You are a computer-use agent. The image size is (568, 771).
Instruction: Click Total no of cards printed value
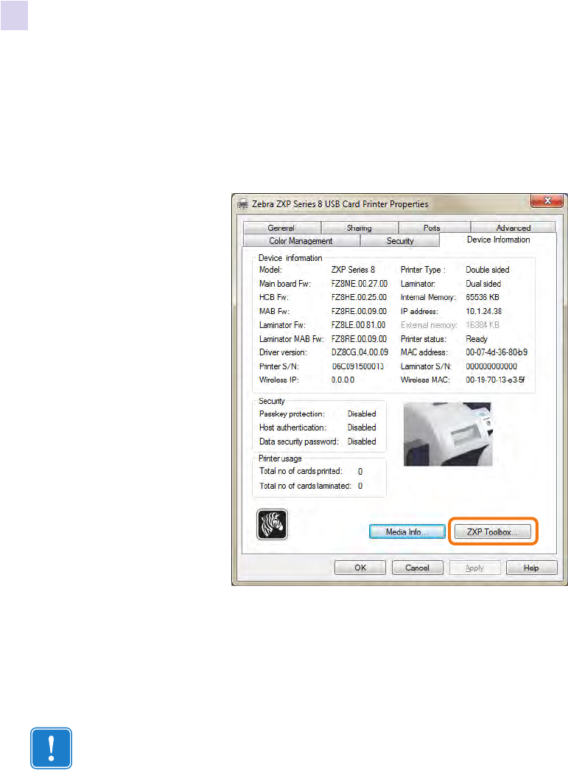tap(360, 471)
